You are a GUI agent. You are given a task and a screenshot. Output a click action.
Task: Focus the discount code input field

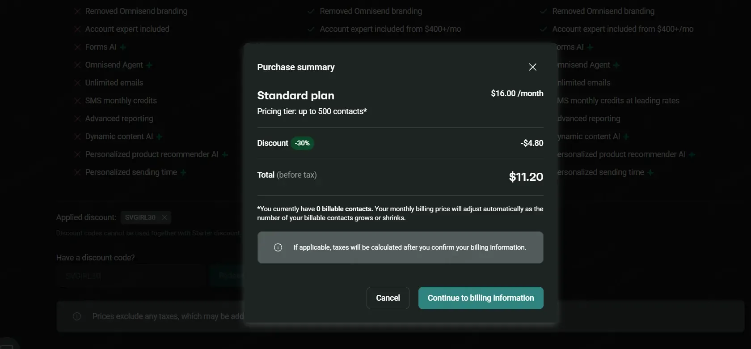click(x=132, y=276)
